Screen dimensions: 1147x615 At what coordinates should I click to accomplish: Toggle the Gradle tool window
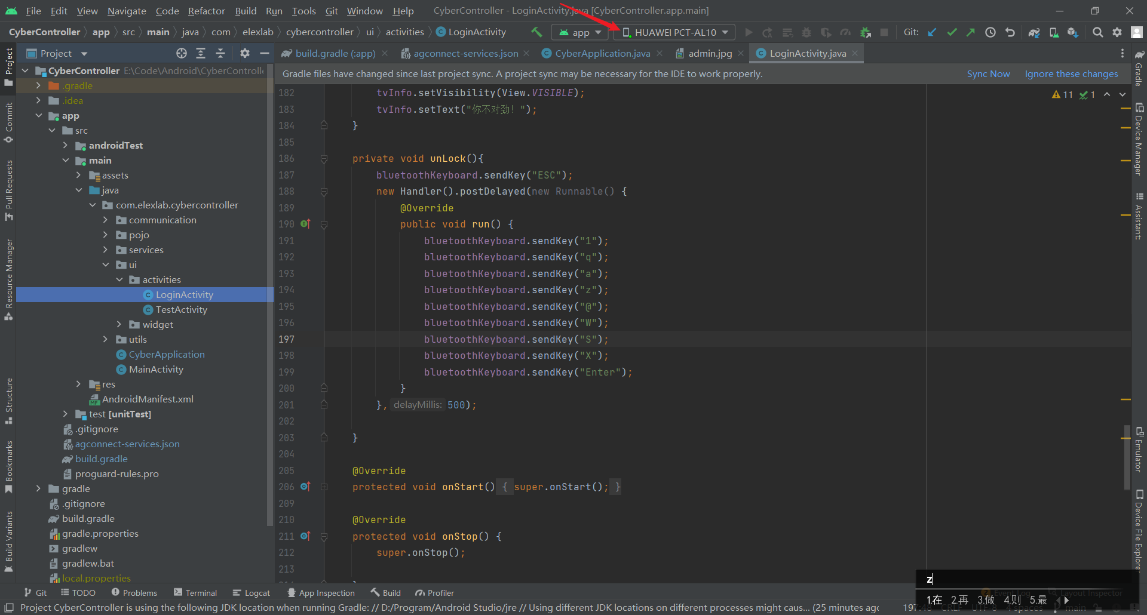coord(1139,67)
